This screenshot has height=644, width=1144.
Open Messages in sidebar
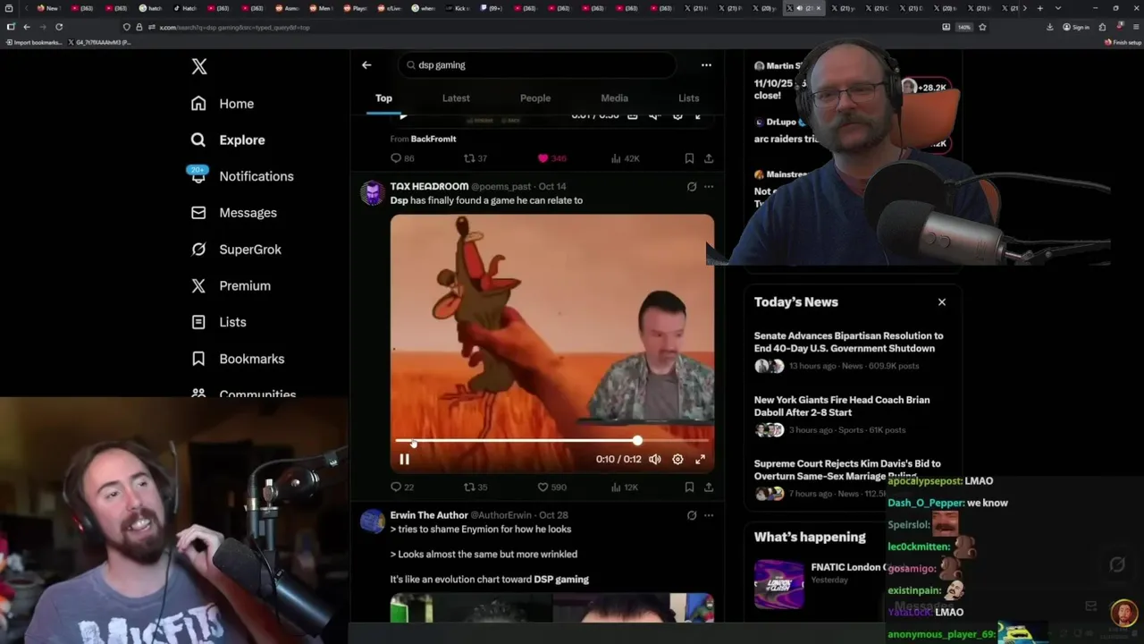(x=233, y=213)
